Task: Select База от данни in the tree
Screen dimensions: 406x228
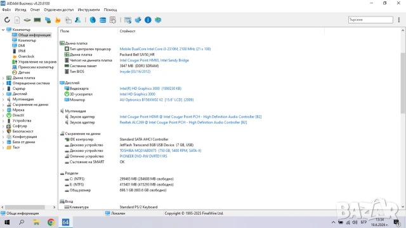Action: (23, 142)
